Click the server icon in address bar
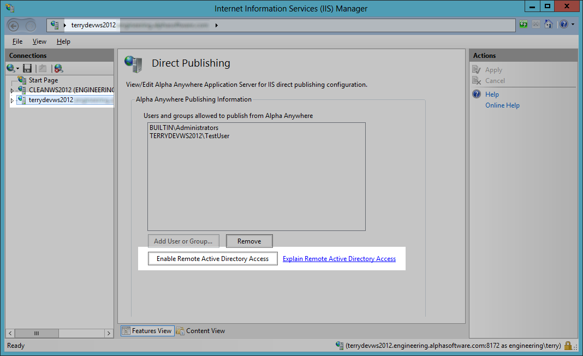The width and height of the screenshot is (583, 356). pos(55,25)
